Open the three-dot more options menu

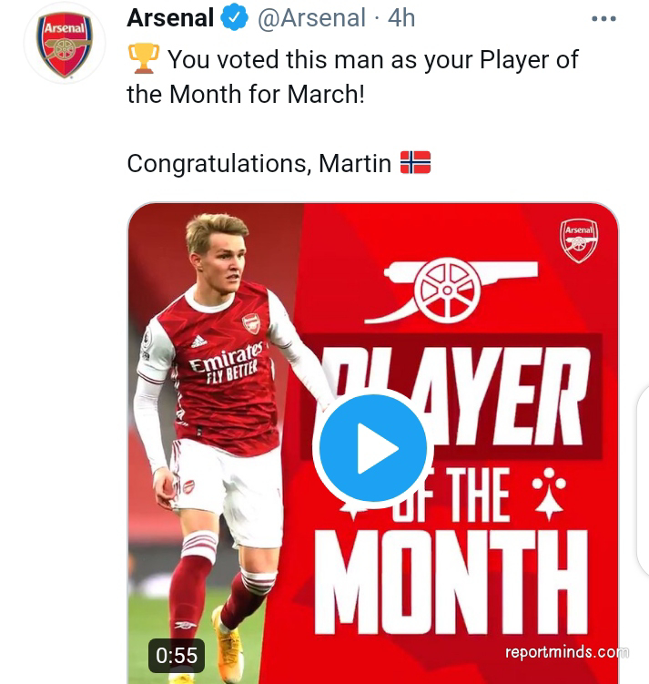tap(603, 17)
